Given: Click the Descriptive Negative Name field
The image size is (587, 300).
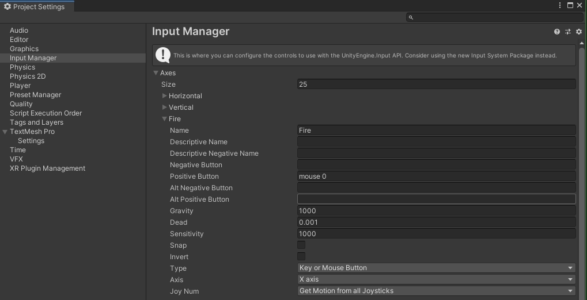Looking at the screenshot, I should tap(437, 153).
